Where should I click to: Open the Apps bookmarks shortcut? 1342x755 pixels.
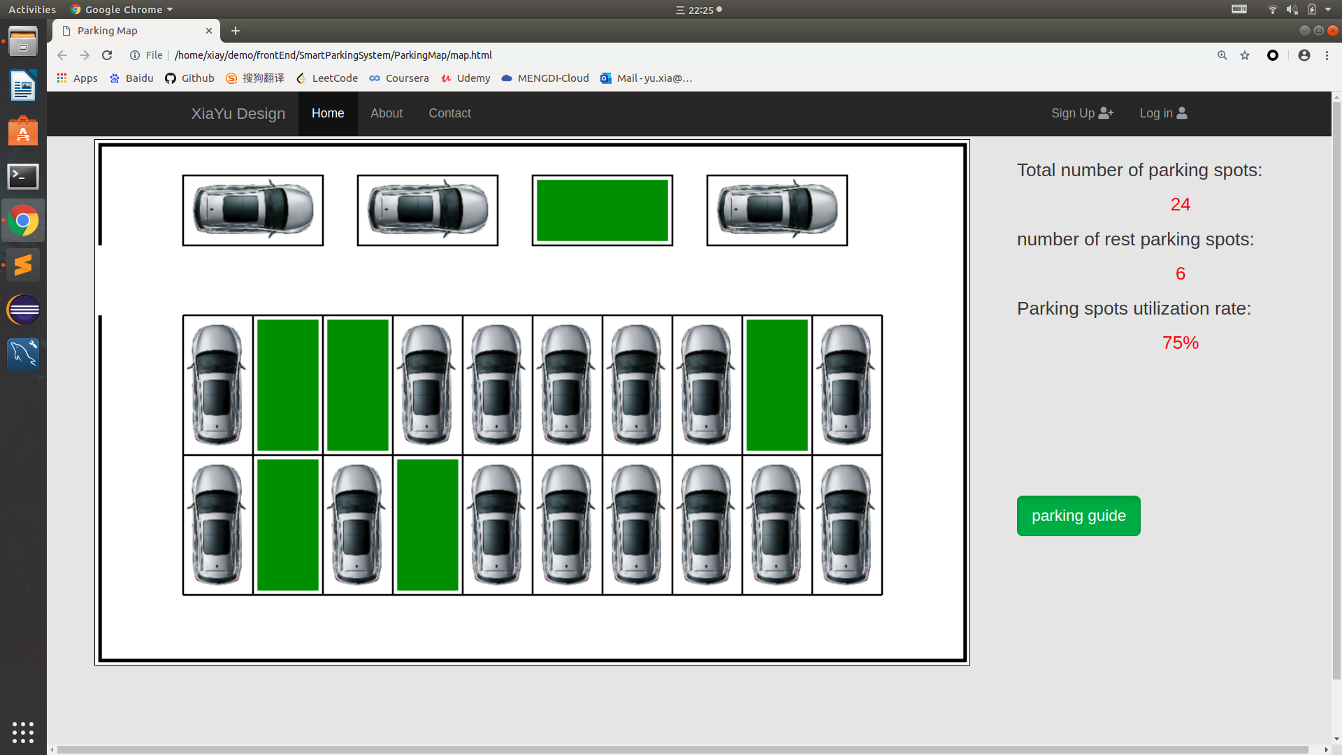coord(77,78)
